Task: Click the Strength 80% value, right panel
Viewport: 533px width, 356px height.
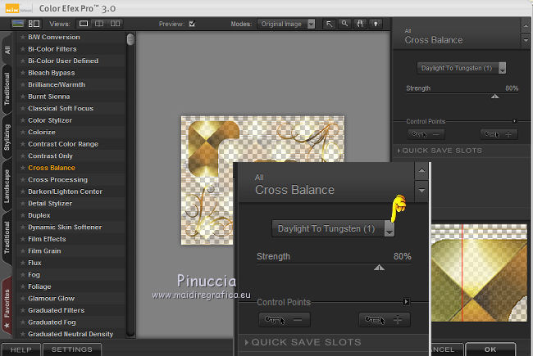Action: point(512,88)
